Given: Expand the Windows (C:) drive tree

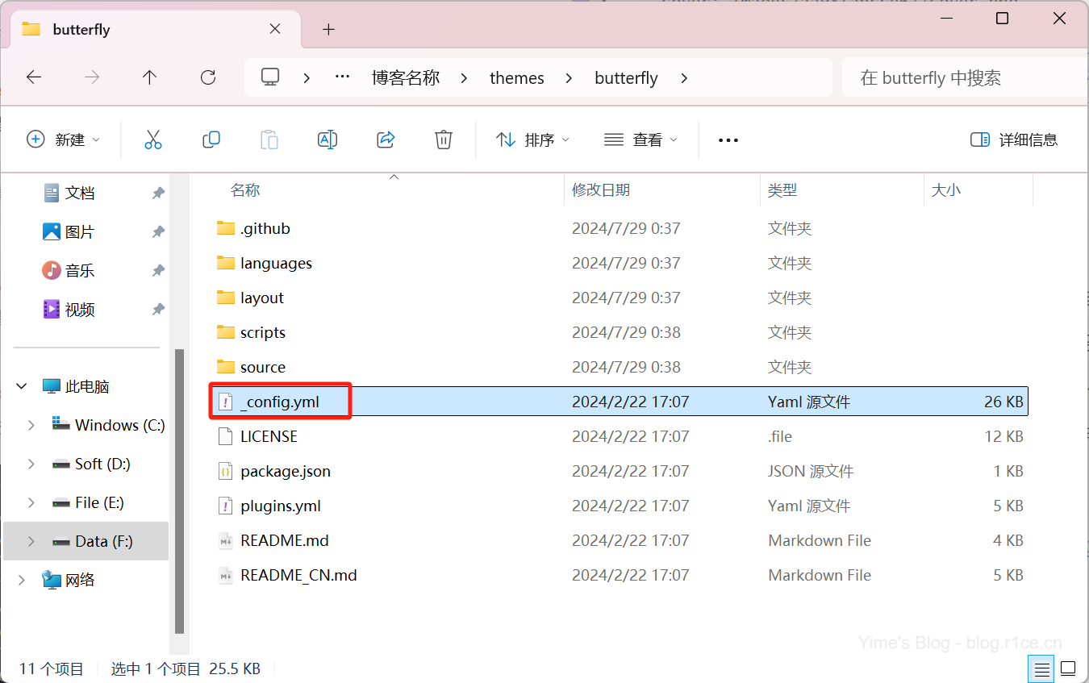Looking at the screenshot, I should (31, 425).
